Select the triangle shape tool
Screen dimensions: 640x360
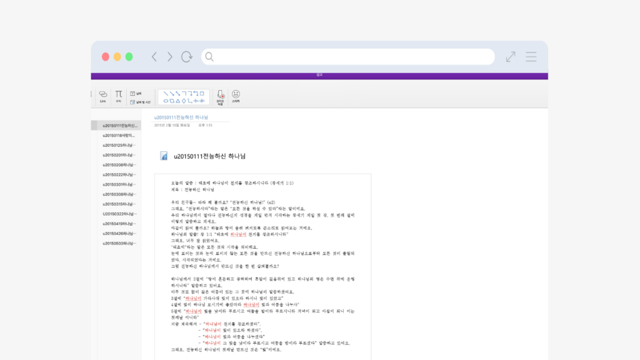(x=178, y=101)
